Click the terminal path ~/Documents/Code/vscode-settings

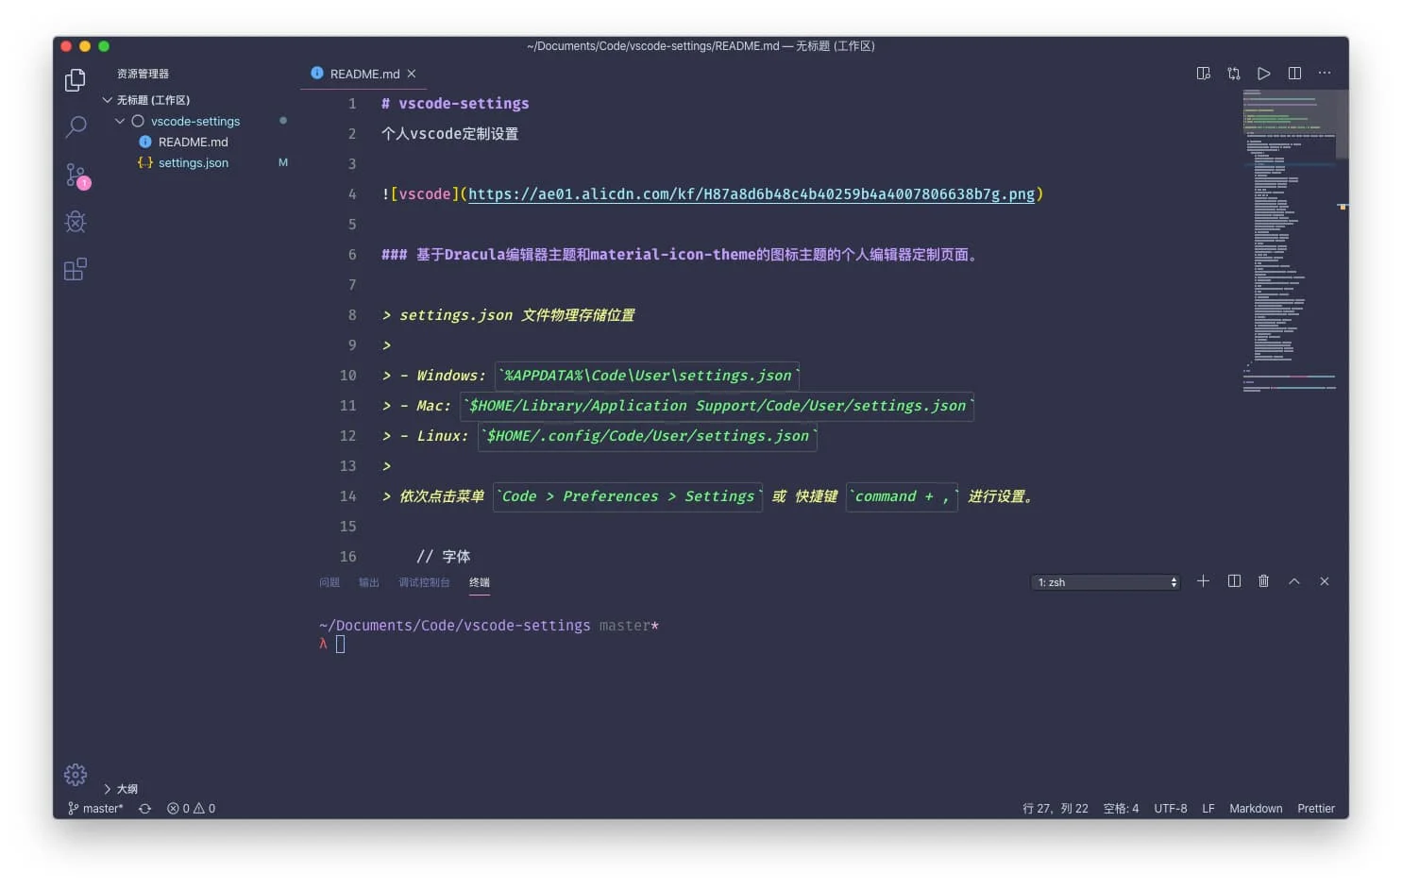[x=455, y=626]
